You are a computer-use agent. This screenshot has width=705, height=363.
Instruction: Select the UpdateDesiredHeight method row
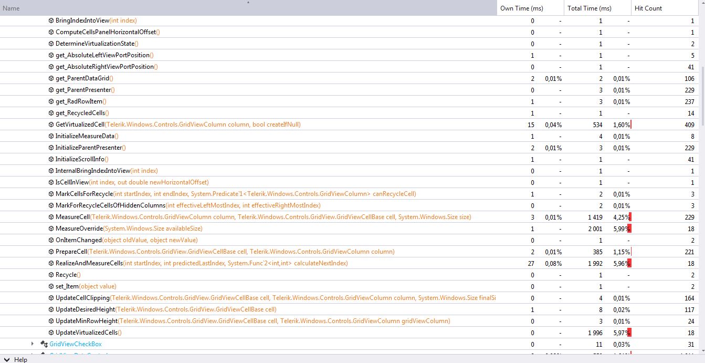[x=349, y=309]
